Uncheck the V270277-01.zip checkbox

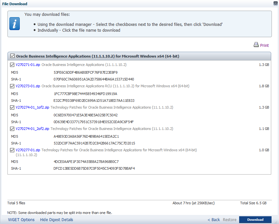(x=12, y=150)
